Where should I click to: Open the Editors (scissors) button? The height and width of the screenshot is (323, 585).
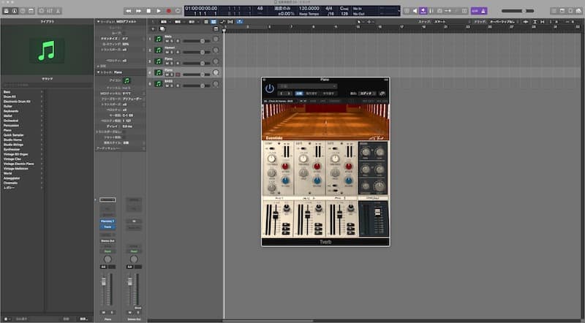click(58, 11)
